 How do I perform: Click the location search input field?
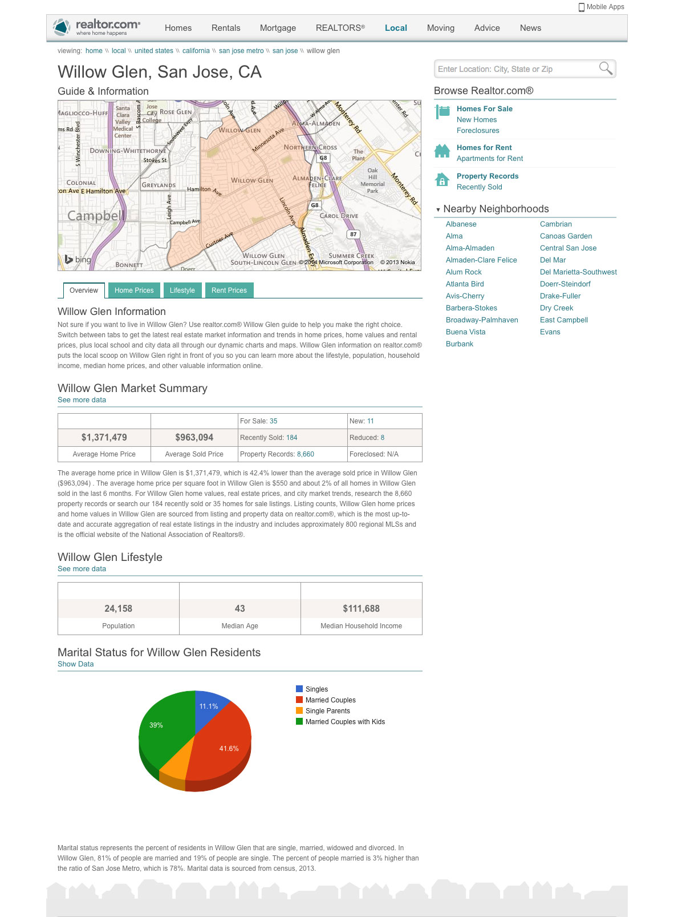[x=516, y=69]
